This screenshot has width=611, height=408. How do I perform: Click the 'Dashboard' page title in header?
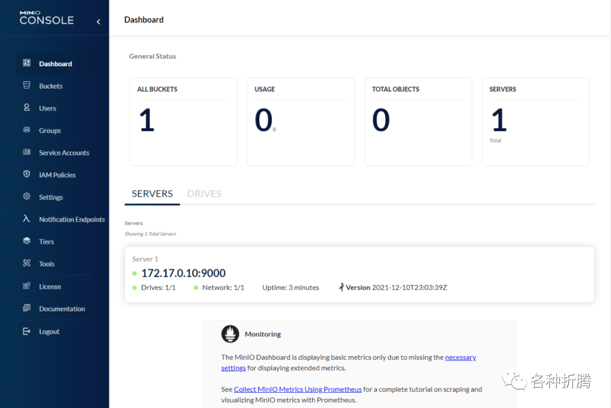tap(144, 20)
